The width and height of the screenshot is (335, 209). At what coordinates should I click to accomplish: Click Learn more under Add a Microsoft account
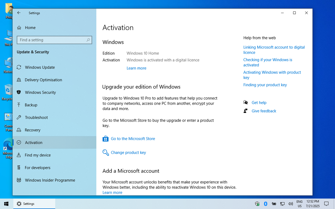click(x=113, y=192)
